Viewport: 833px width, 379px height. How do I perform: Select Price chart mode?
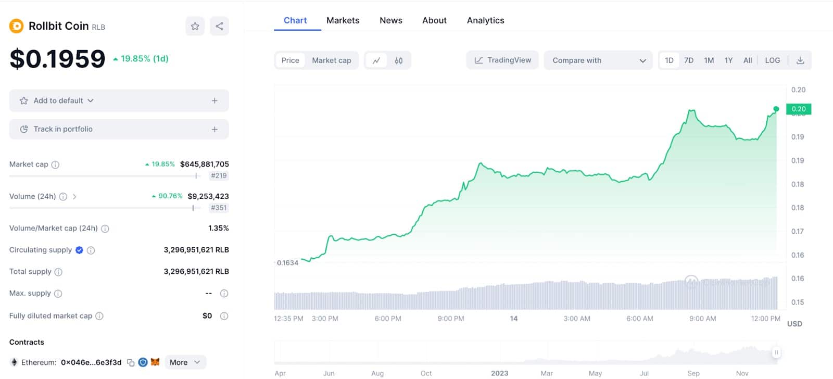click(x=290, y=60)
